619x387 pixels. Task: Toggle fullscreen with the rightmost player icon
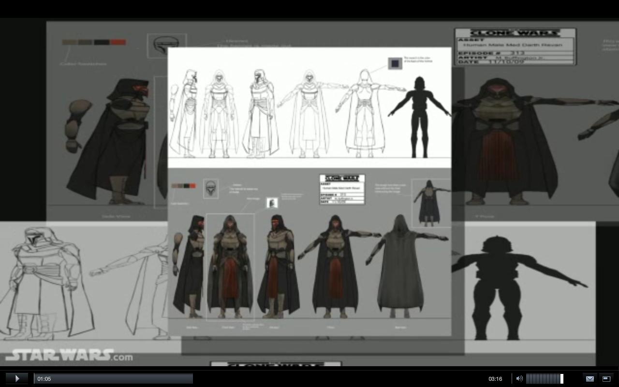606,379
